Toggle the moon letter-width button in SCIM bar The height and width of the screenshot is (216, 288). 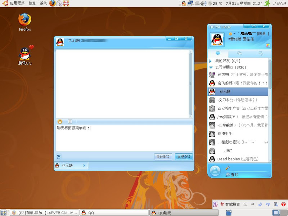point(260,204)
